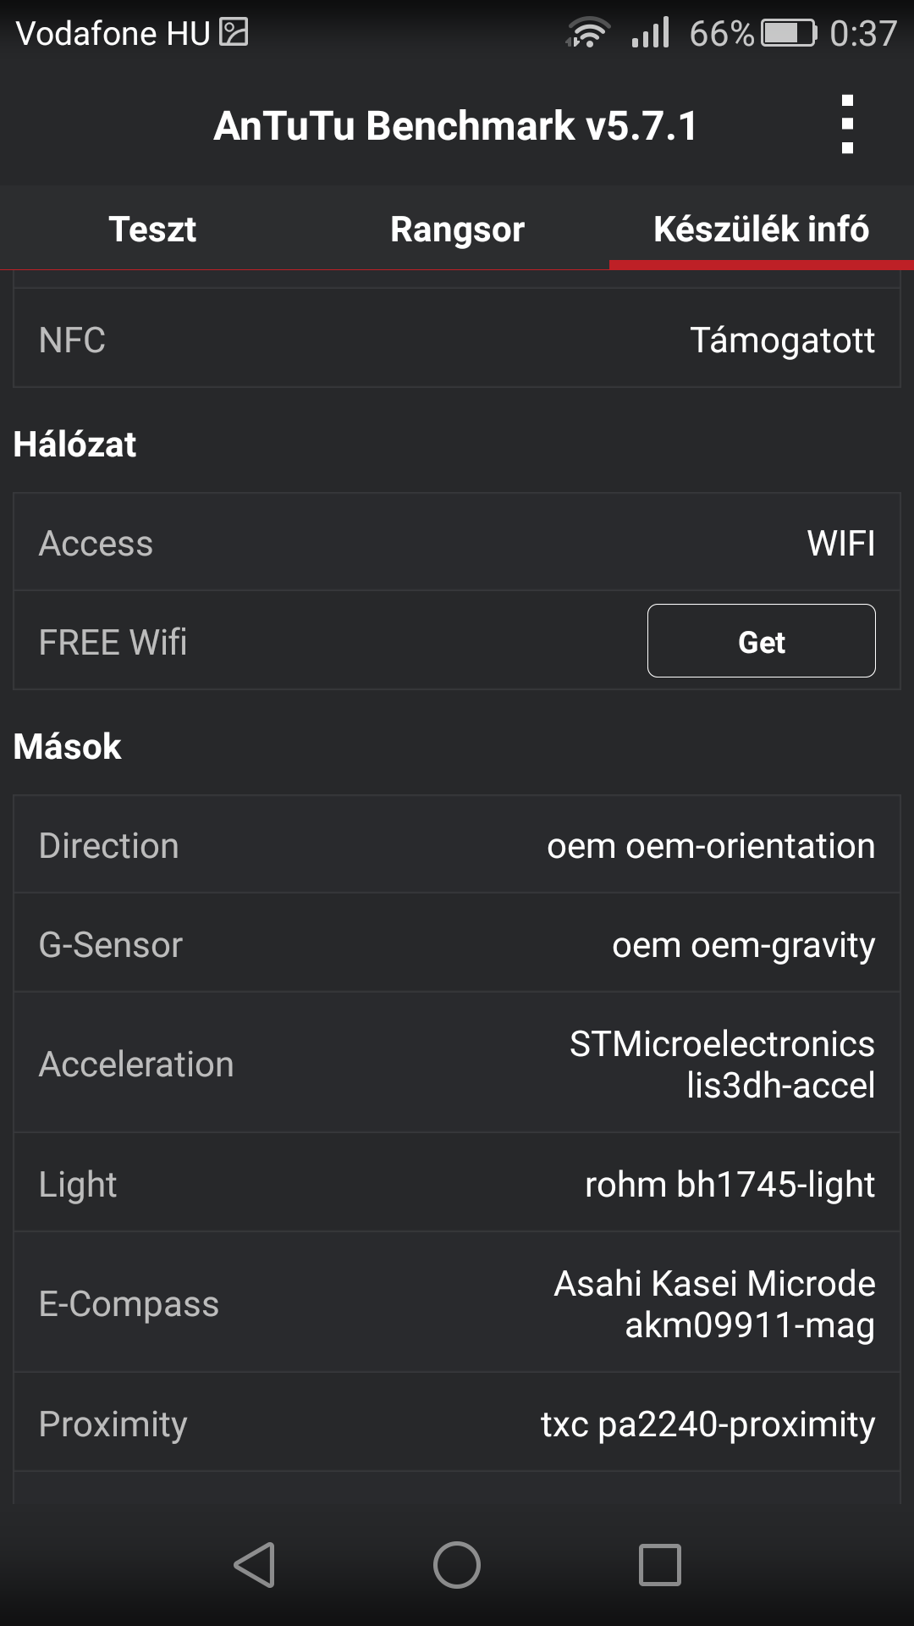
Task: Switch to the Teszt tab
Action: tap(152, 230)
